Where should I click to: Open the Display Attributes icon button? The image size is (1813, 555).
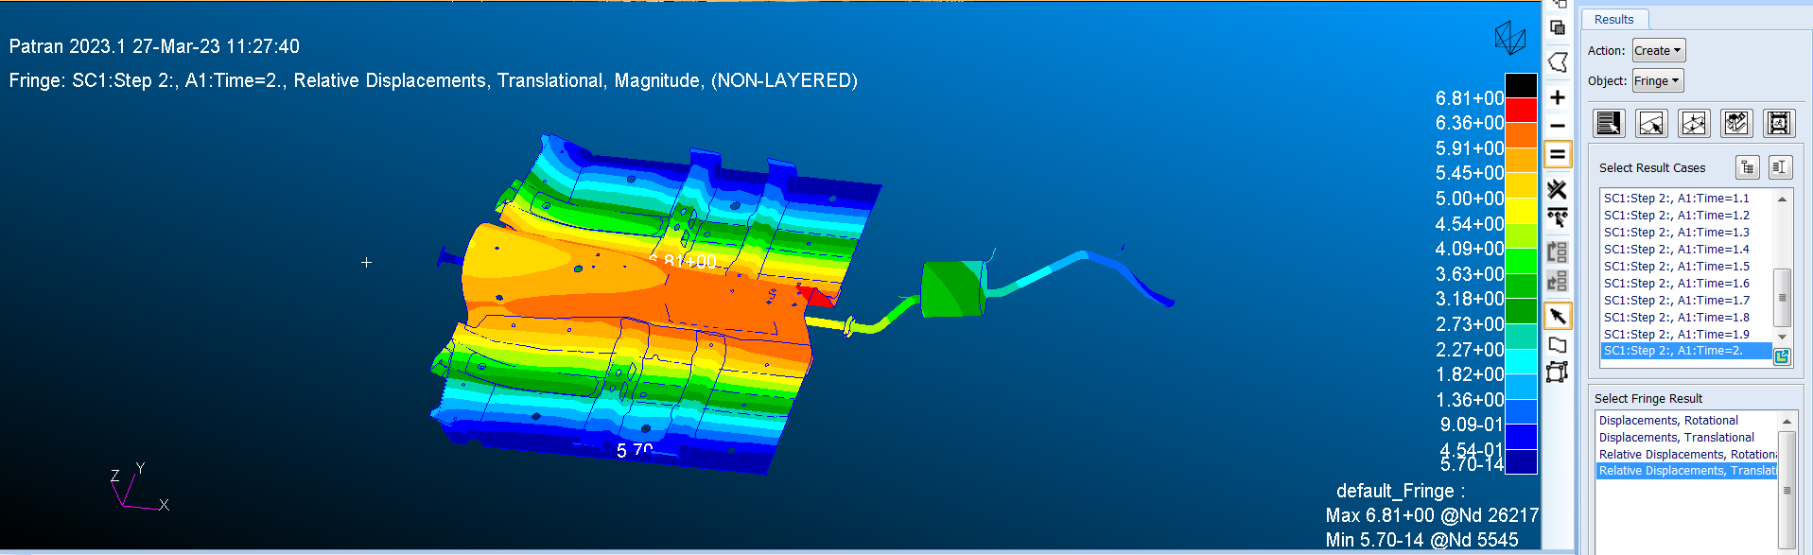[1694, 123]
